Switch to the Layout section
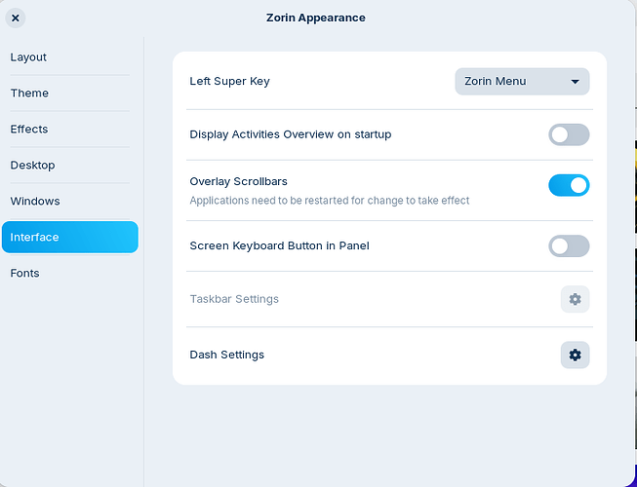 coord(29,57)
